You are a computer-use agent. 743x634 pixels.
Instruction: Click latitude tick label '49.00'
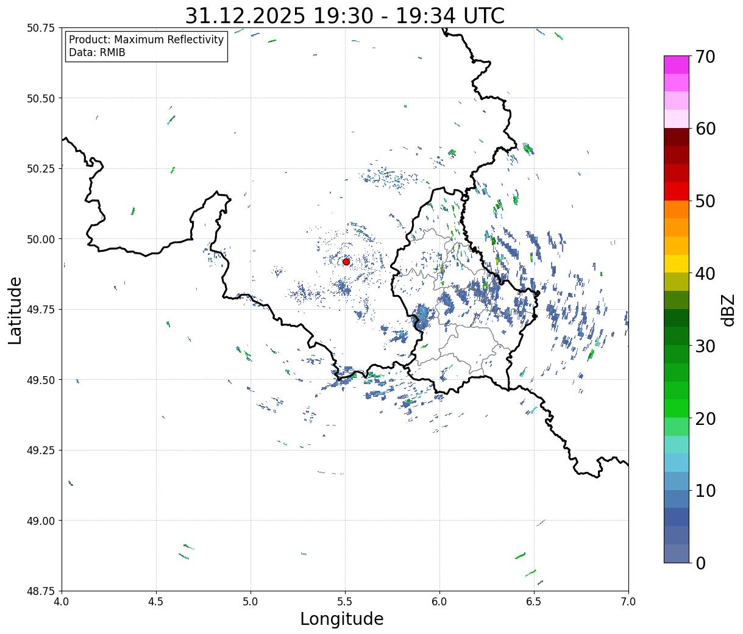(x=41, y=521)
